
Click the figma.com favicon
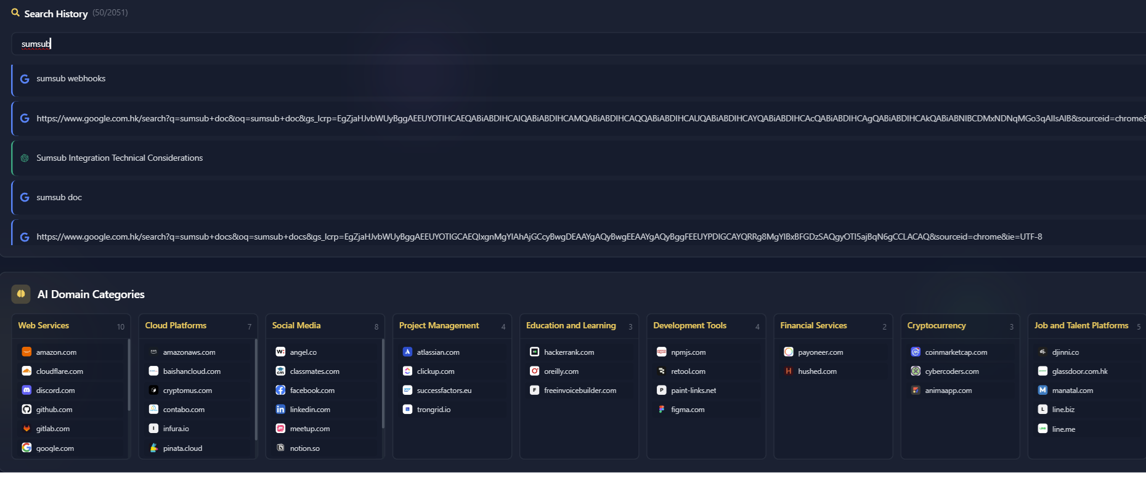[x=661, y=409]
